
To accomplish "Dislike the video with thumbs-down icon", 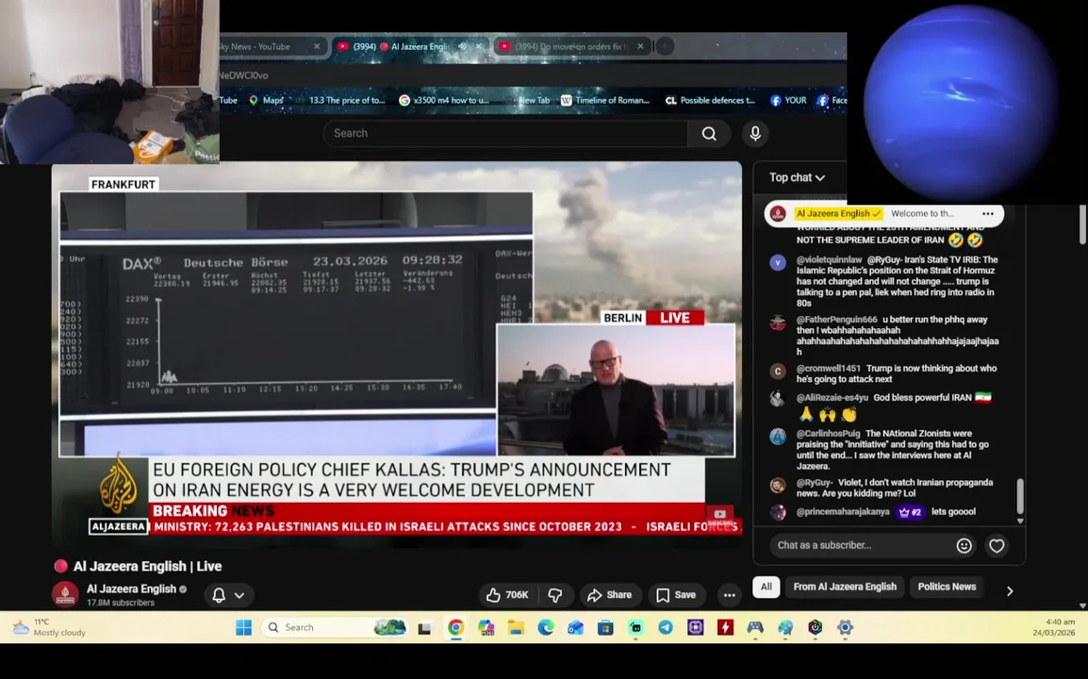I will 555,595.
